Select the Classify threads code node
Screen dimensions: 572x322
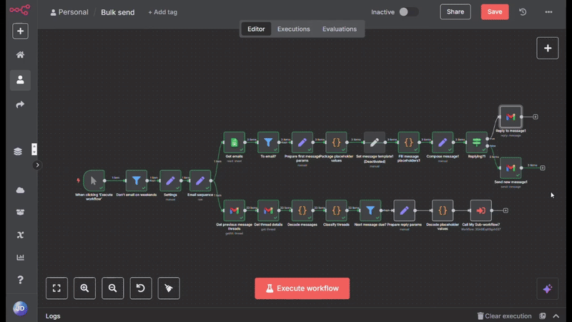[x=336, y=210]
